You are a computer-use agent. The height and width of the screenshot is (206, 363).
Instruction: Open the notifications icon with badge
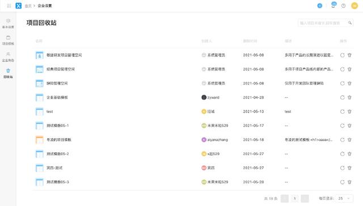[334, 5]
